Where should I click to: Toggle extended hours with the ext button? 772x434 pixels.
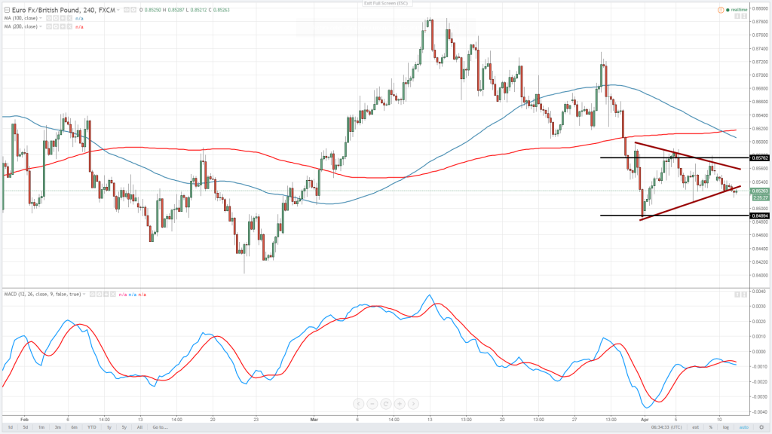point(695,427)
